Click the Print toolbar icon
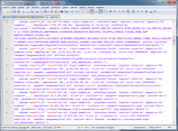The width and height of the screenshot is (178, 131). pyautogui.click(x=31, y=11)
